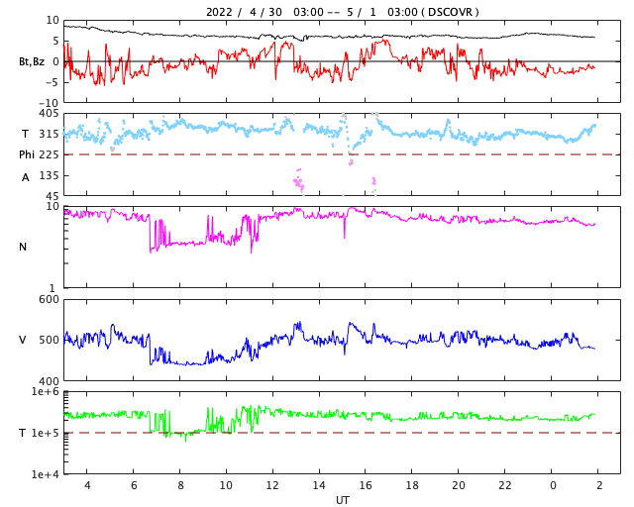The width and height of the screenshot is (634, 507).
Task: Click the '8' hour tick label
Action: click(180, 485)
